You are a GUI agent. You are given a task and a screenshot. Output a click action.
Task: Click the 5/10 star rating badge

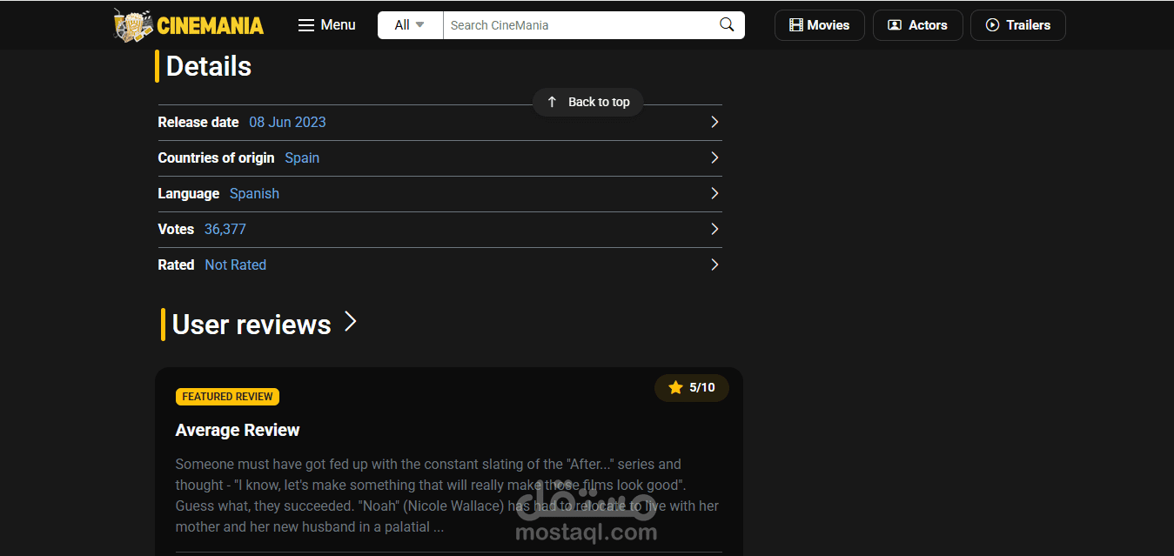692,387
